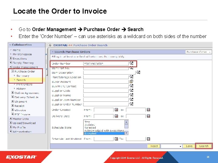The height and width of the screenshot is (163, 218).
Task: Collapse the Search Purchase Orders section
Action: [x=53, y=52]
